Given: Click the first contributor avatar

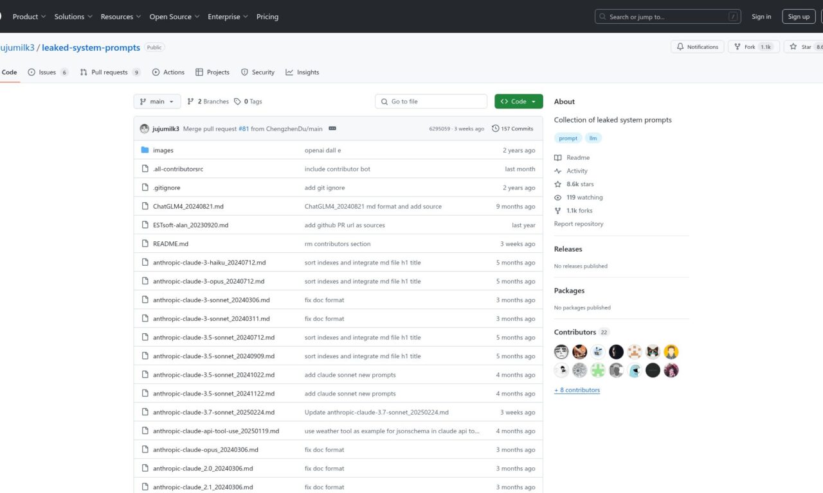Looking at the screenshot, I should (x=561, y=352).
